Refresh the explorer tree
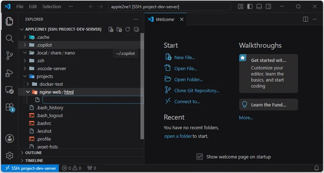The image size is (324, 173). coord(128,29)
